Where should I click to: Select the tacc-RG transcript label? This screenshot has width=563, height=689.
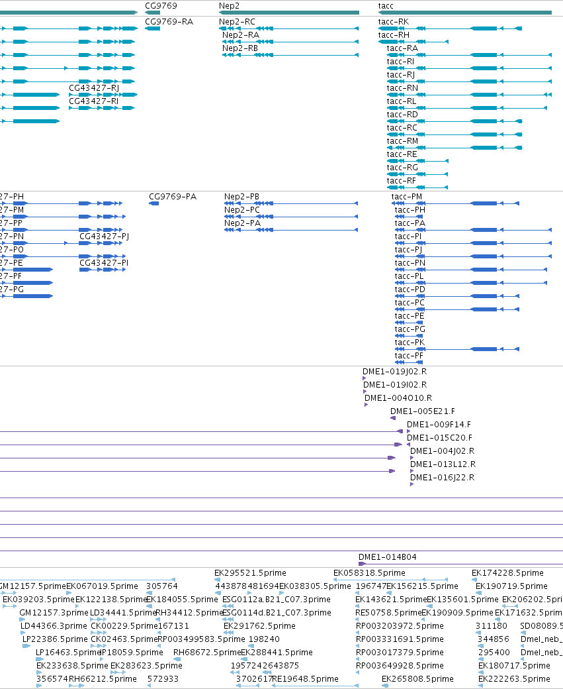click(x=402, y=167)
